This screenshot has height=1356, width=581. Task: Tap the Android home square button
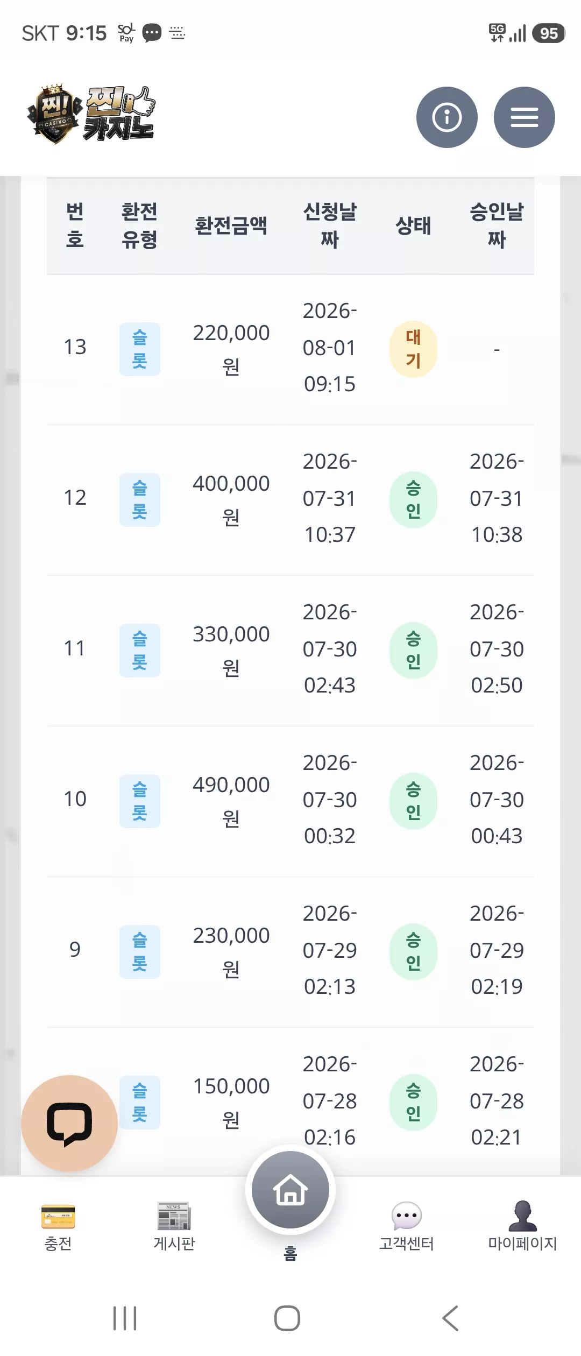tap(287, 1318)
